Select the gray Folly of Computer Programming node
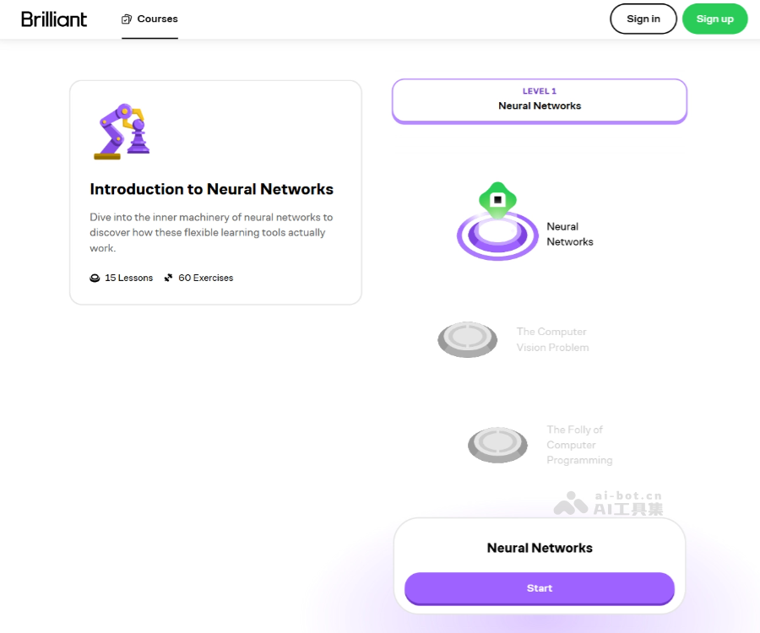 (x=497, y=444)
